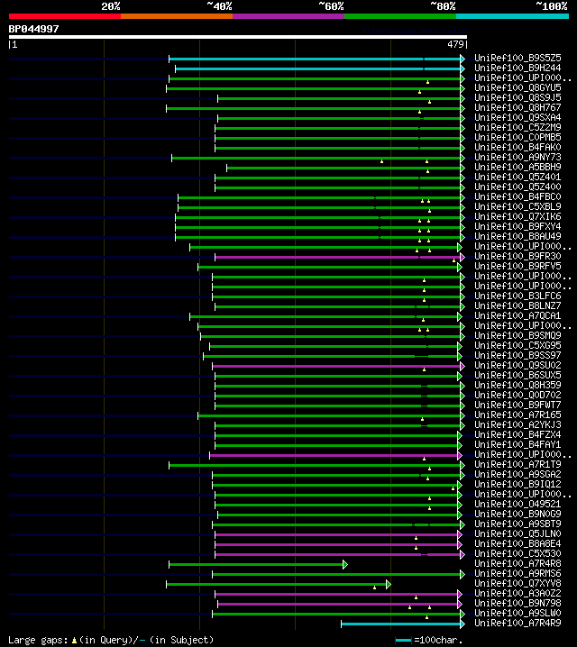577x647 pixels.
Task: Click the red 20% identity color segment
Action: [65, 16]
